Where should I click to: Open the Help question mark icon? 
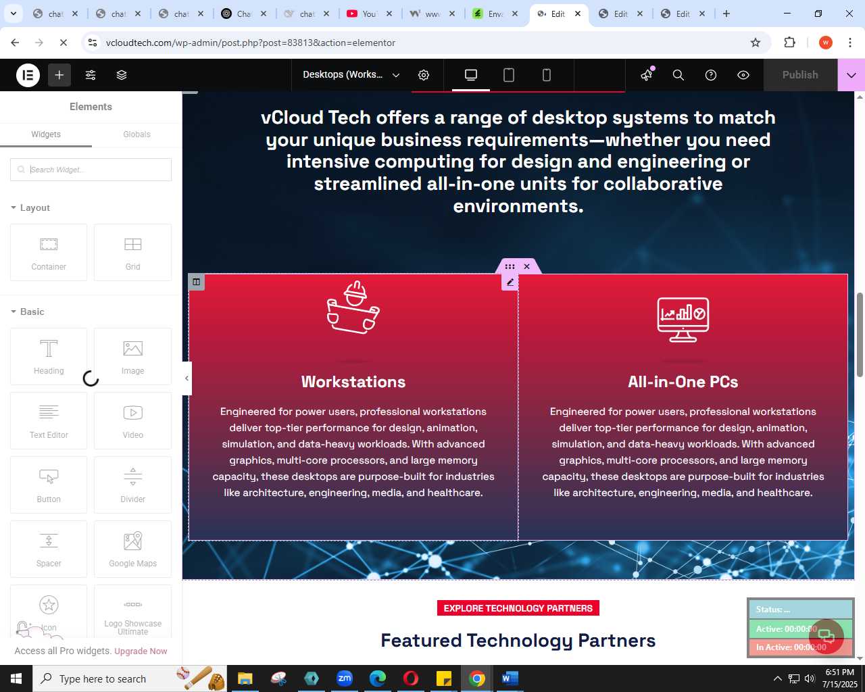tap(711, 75)
